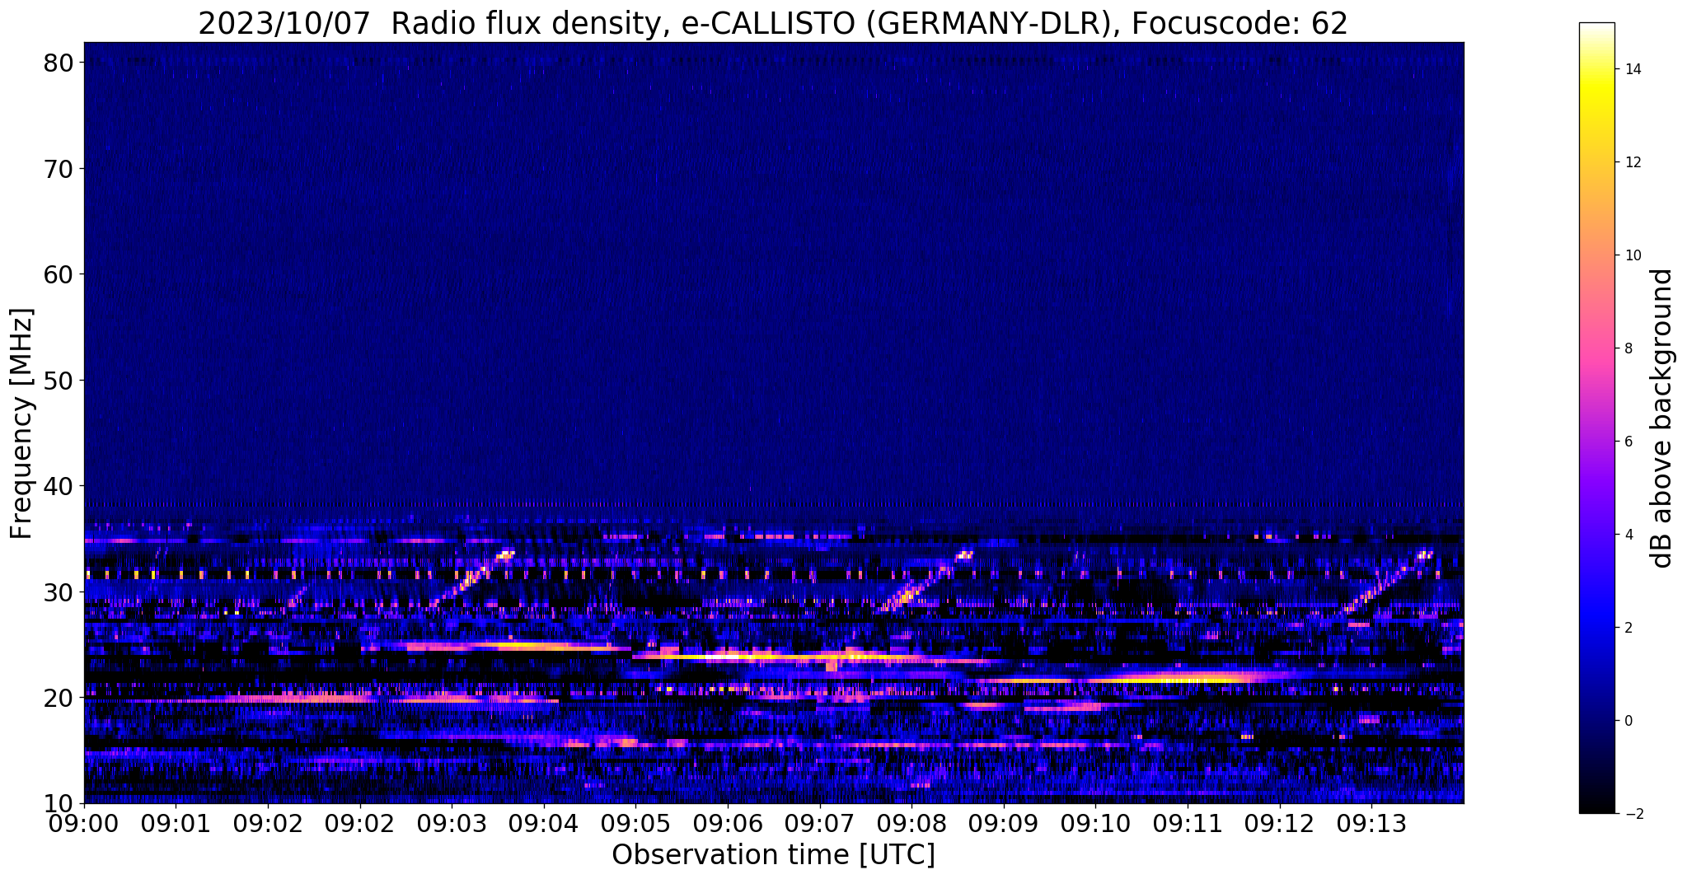Click the 09:11 time tick label
This screenshot has height=879, width=1687.
pos(1188,822)
